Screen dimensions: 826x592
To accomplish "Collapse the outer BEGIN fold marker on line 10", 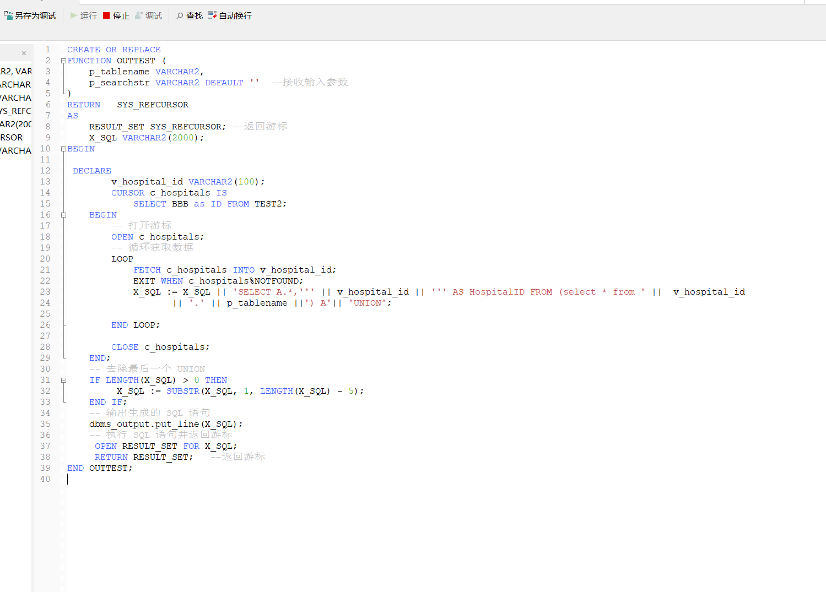I will (63, 149).
